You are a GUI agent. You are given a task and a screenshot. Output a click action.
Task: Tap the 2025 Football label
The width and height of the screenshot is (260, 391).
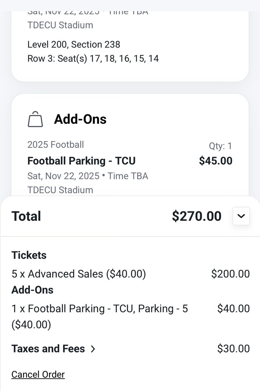click(x=56, y=144)
